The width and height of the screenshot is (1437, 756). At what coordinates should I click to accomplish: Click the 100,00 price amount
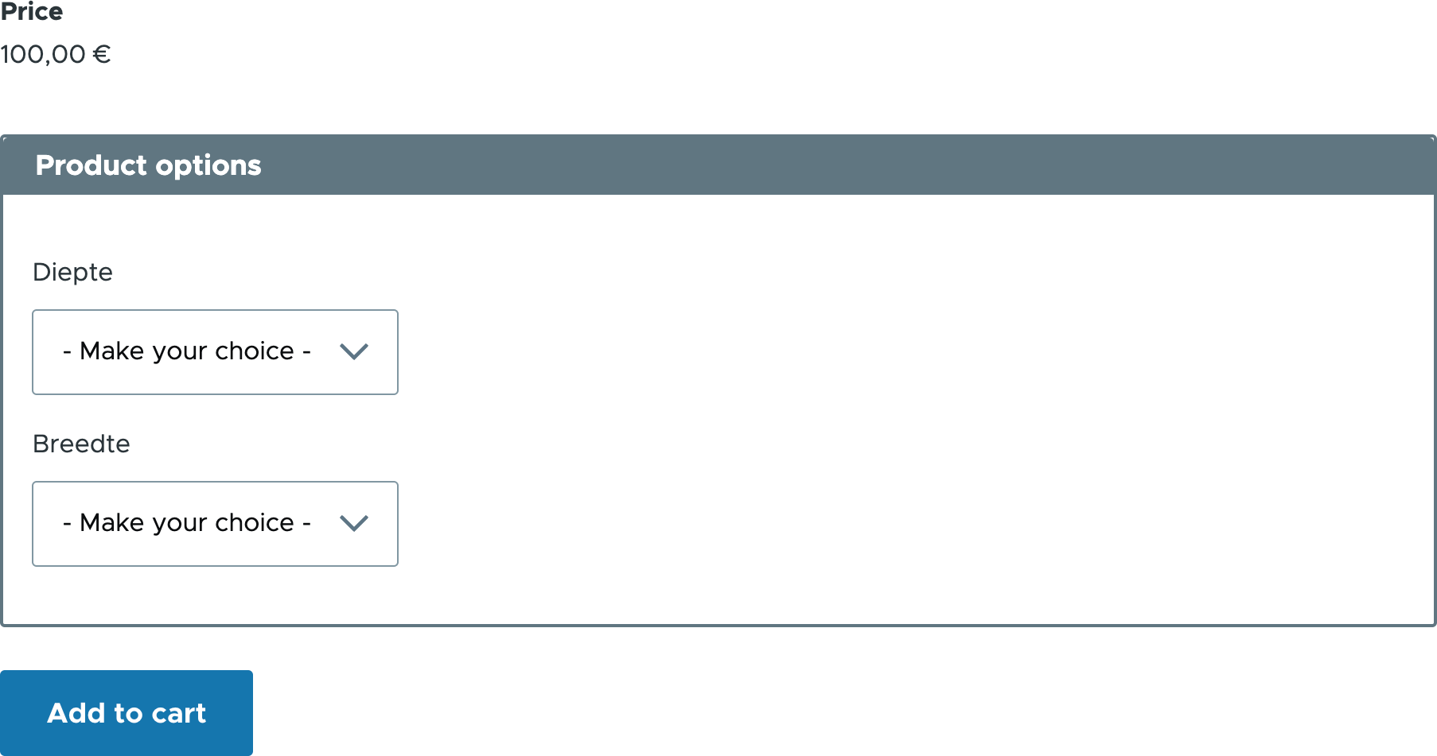(x=43, y=54)
